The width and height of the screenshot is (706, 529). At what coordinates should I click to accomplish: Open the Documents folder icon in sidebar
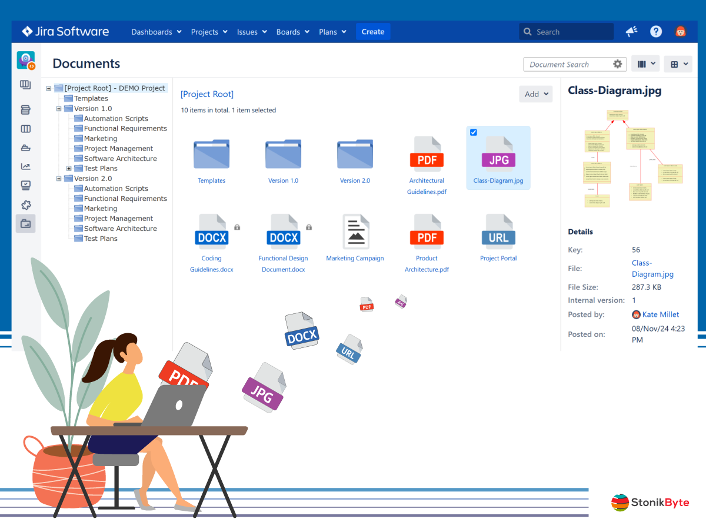(x=25, y=223)
